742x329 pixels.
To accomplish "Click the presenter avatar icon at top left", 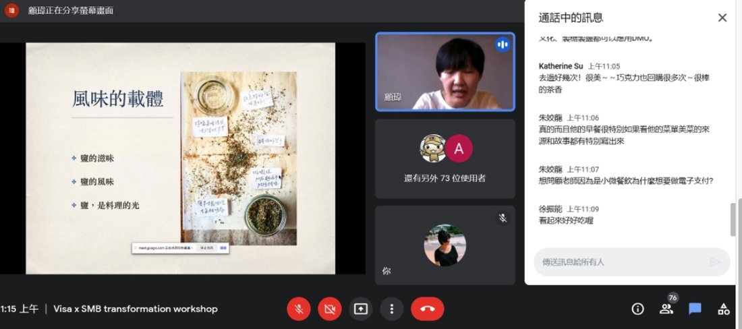I will click(x=11, y=10).
